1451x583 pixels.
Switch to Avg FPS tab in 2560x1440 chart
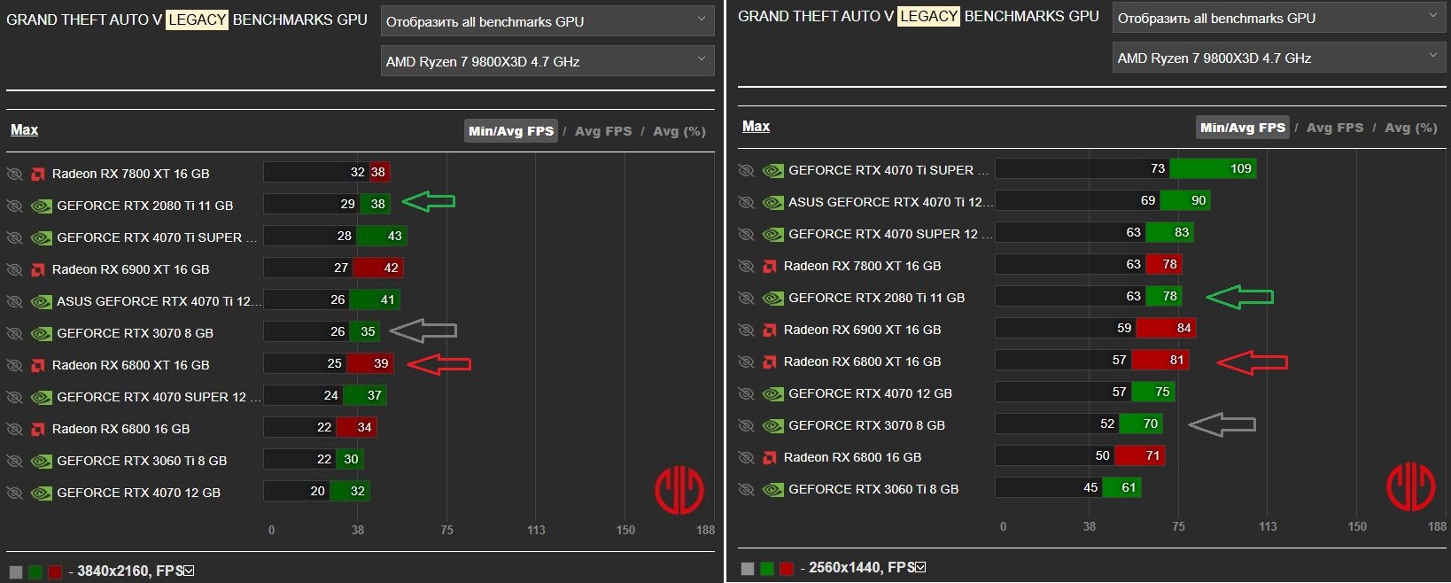tap(1335, 128)
